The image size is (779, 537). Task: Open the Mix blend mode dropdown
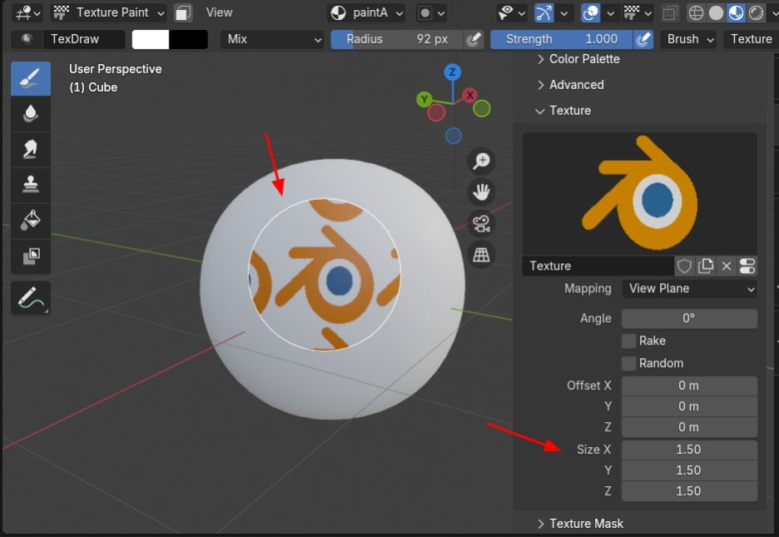click(x=272, y=39)
